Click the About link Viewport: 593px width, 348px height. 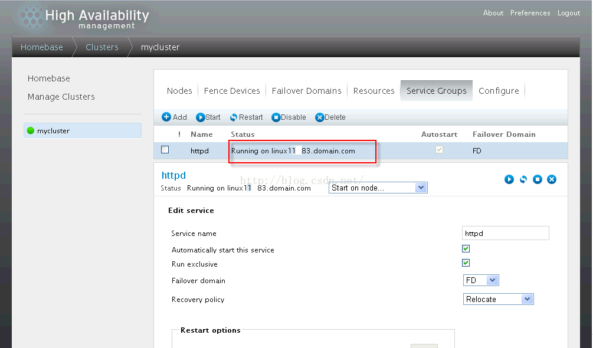[x=493, y=13]
